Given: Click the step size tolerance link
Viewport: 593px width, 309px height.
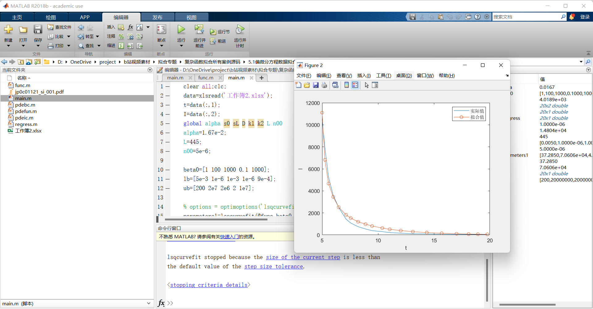Looking at the screenshot, I should [x=273, y=266].
